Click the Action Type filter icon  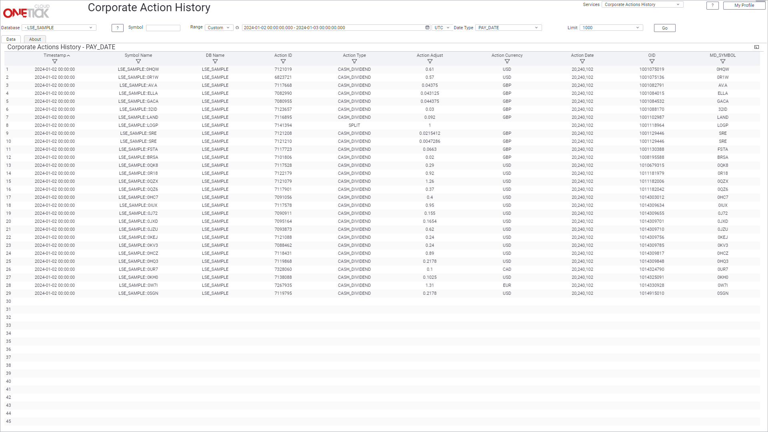coord(354,62)
